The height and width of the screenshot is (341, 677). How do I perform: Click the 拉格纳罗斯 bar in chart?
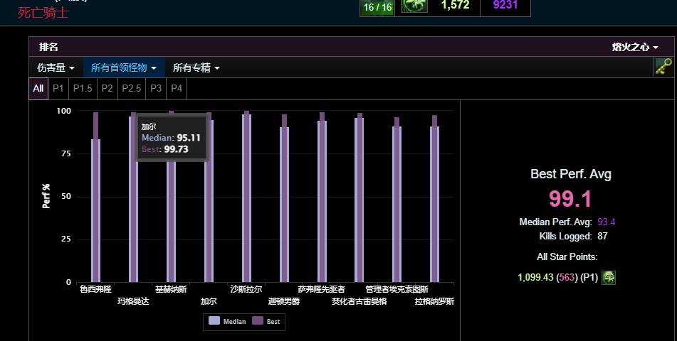coord(434,199)
